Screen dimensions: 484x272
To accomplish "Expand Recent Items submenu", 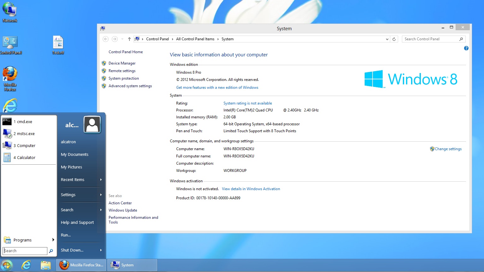I will point(81,180).
